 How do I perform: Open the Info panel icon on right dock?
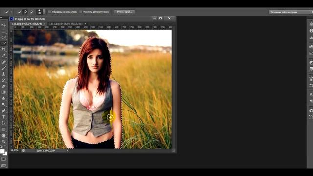tap(311, 31)
